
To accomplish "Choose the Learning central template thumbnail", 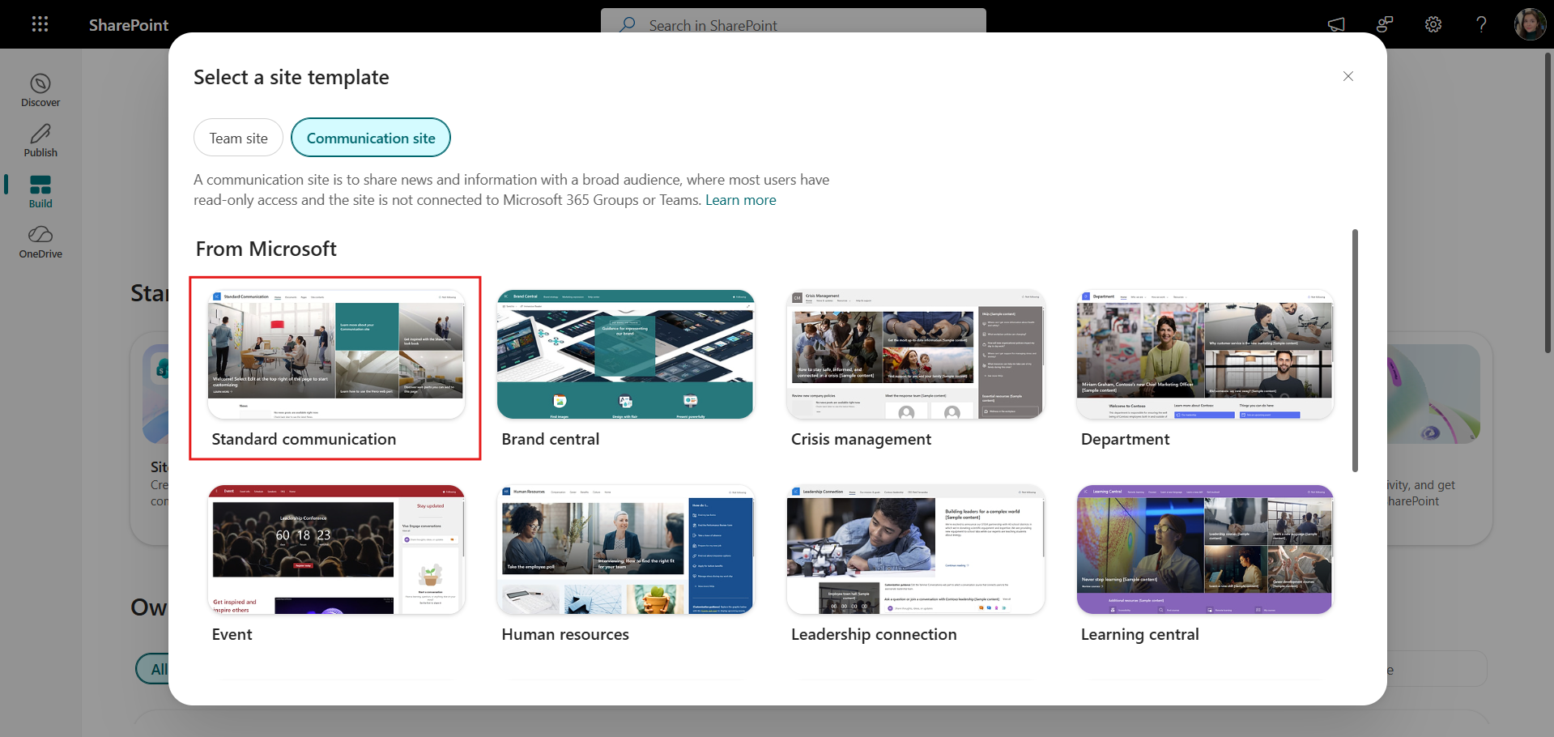I will click(1205, 549).
